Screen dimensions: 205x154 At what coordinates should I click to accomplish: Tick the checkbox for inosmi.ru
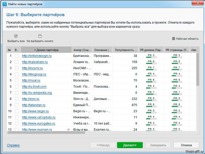click(17, 68)
